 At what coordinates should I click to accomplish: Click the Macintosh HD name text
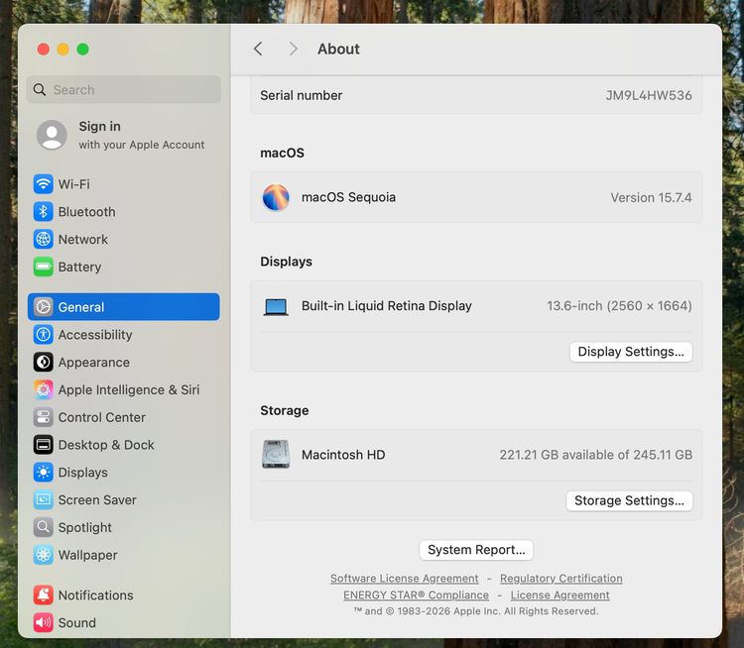pyautogui.click(x=343, y=455)
